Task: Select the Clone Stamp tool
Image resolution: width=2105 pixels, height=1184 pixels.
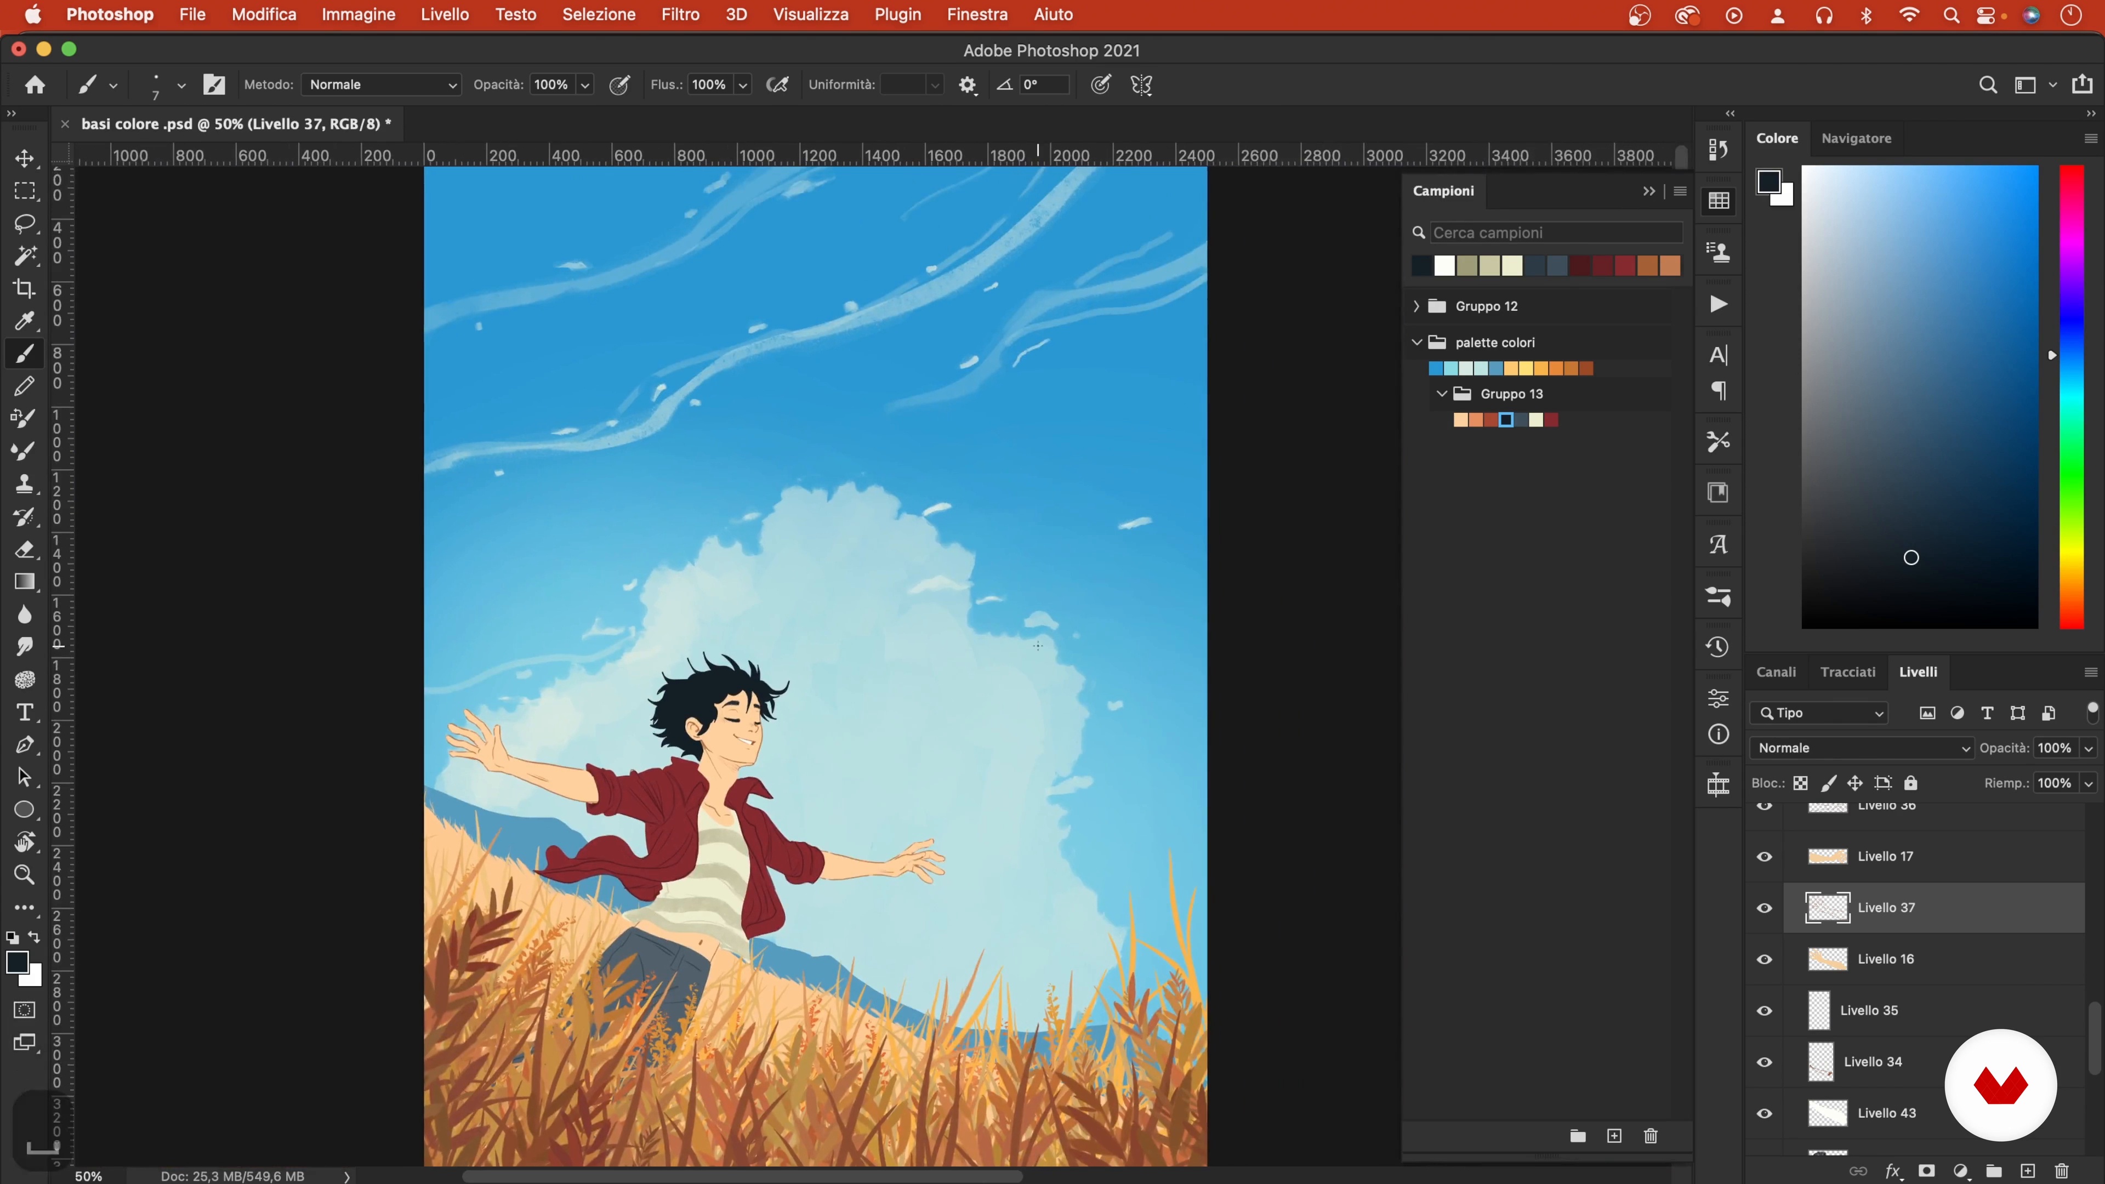Action: tap(25, 483)
